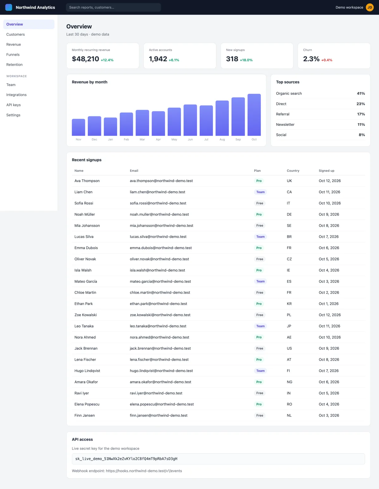Screen dimensions: 379x489
Task: Open the Customers section
Action: coord(29,34)
